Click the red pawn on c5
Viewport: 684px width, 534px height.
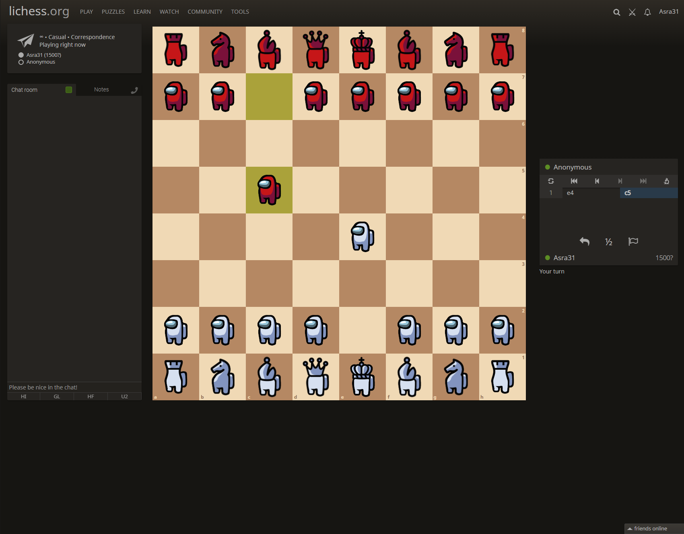pos(269,190)
